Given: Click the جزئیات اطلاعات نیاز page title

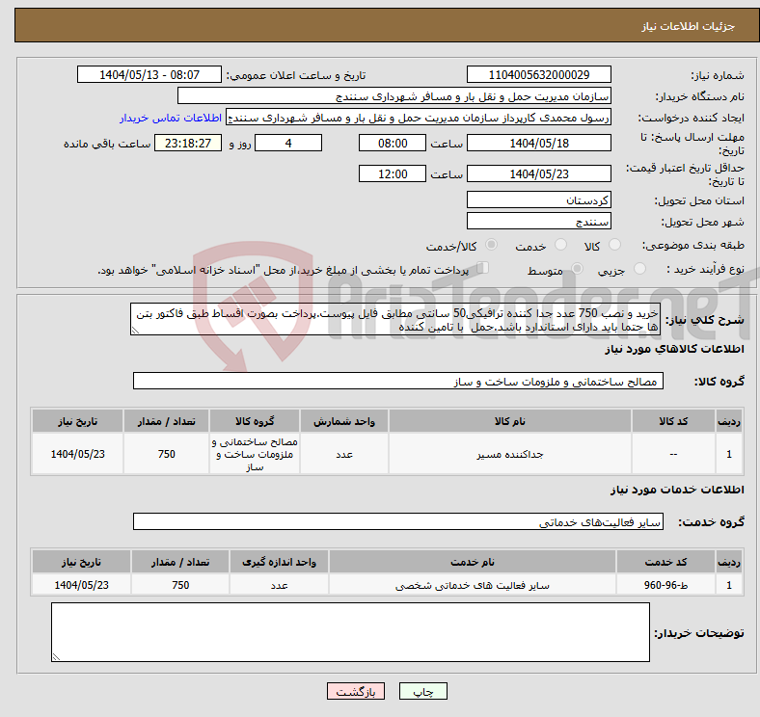Looking at the screenshot, I should coord(688,26).
